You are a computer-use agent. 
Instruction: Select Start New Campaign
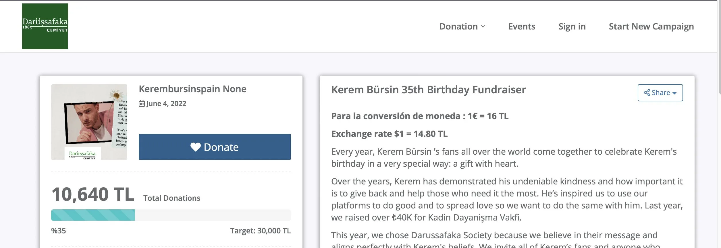[x=651, y=26]
